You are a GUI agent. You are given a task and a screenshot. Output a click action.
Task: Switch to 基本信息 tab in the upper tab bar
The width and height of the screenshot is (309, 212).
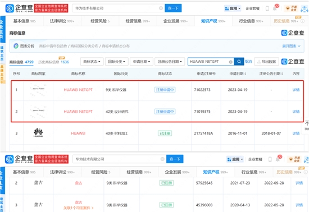[24, 21]
